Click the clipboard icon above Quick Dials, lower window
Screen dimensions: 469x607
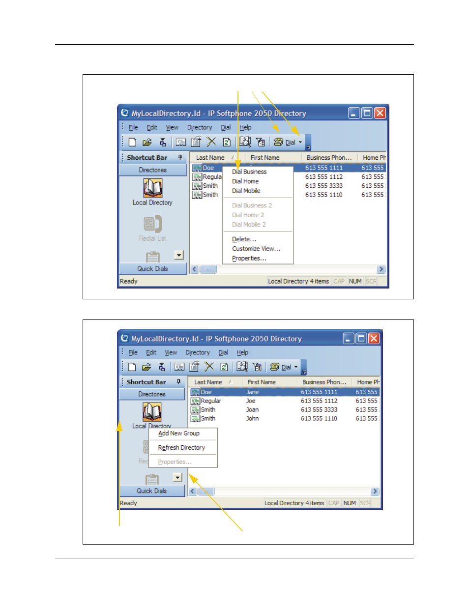pyautogui.click(x=152, y=479)
